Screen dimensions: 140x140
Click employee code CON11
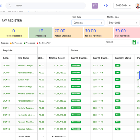tap(6, 108)
